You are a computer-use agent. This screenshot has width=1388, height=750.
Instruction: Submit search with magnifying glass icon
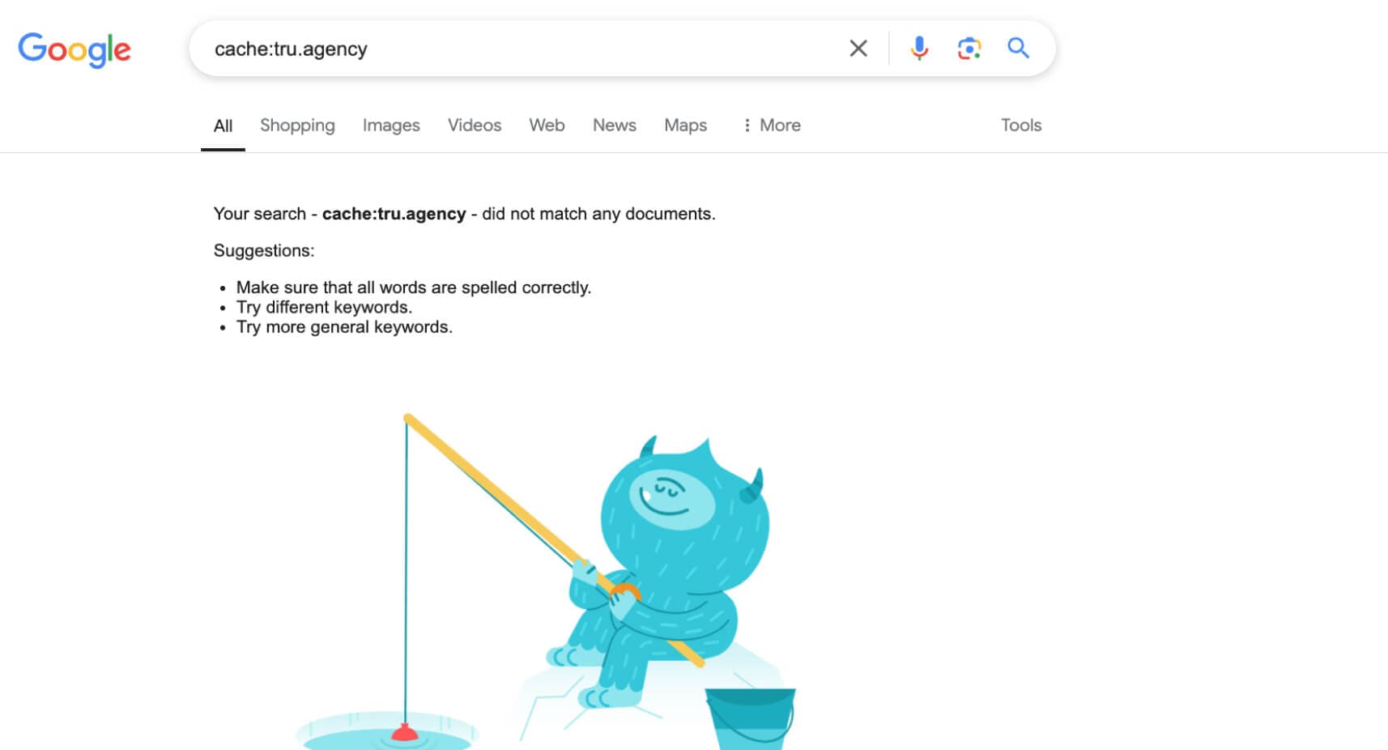coord(1019,49)
